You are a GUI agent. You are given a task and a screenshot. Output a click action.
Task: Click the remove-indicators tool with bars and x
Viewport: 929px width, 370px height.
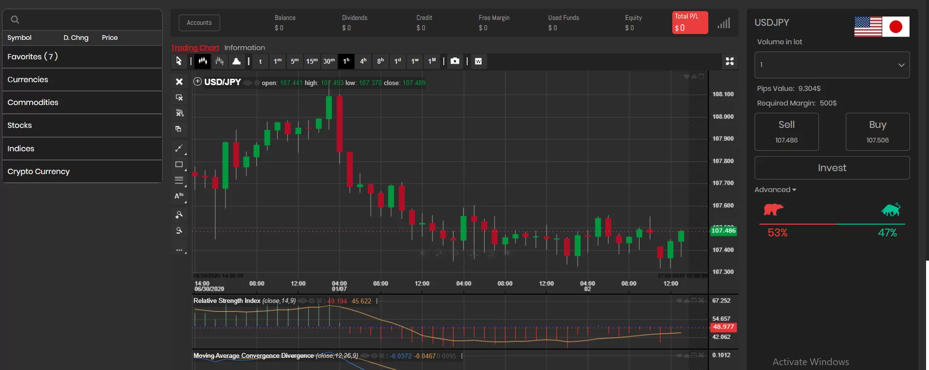(x=179, y=113)
